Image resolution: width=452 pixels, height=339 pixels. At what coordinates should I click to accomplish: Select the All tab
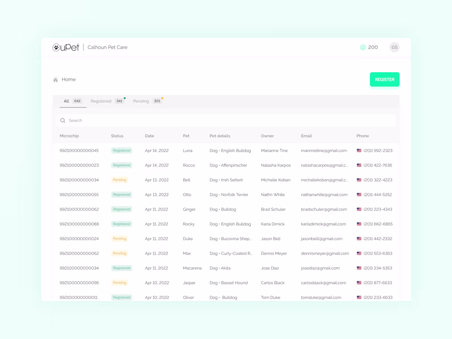(x=66, y=101)
